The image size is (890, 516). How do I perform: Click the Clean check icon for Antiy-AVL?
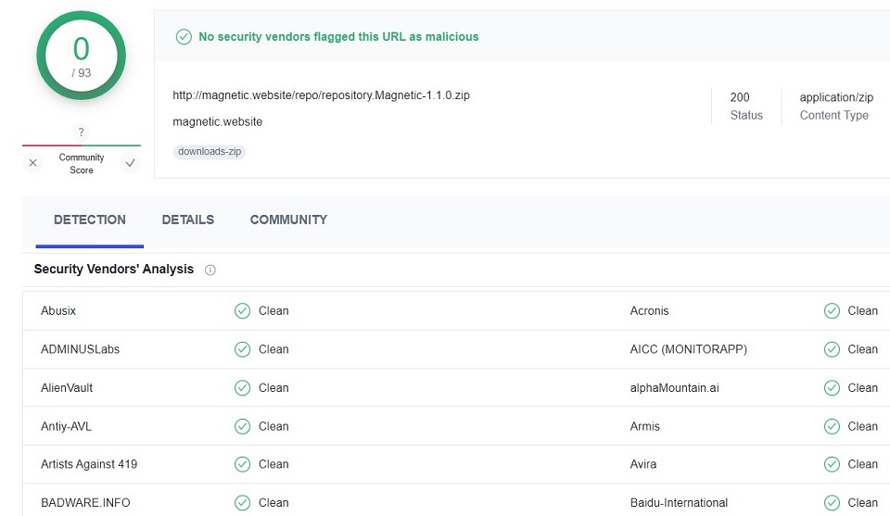tap(242, 426)
